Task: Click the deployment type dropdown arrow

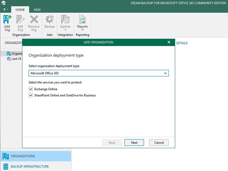Action: (165, 73)
